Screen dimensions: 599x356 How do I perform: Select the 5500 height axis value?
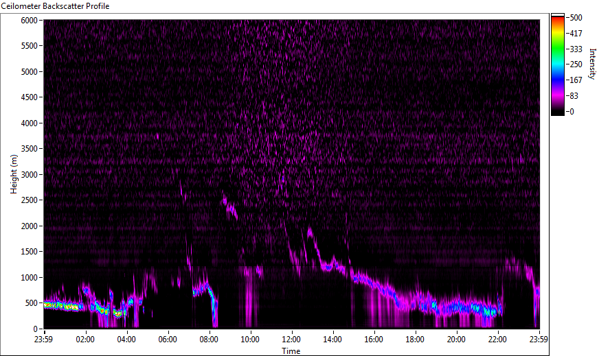tap(29, 46)
